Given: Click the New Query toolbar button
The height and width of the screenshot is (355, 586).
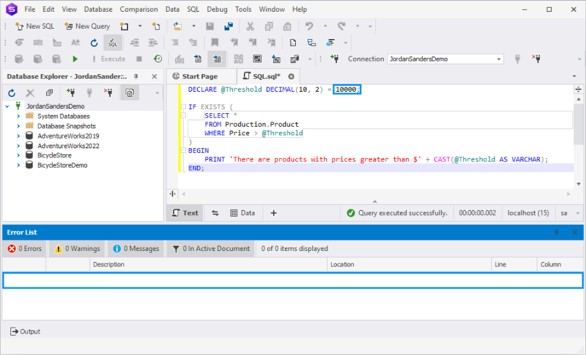Looking at the screenshot, I should 87,26.
